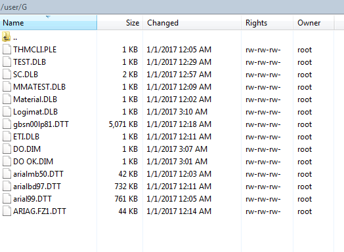
Task: Toggle the sort direction arrow above Name
Action: (x=49, y=17)
